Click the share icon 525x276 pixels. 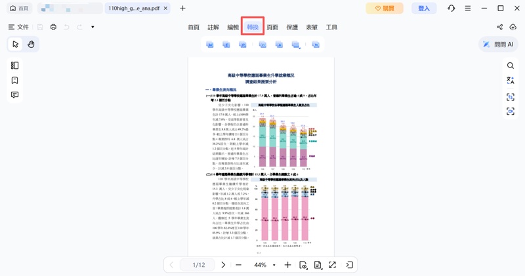pos(500,27)
